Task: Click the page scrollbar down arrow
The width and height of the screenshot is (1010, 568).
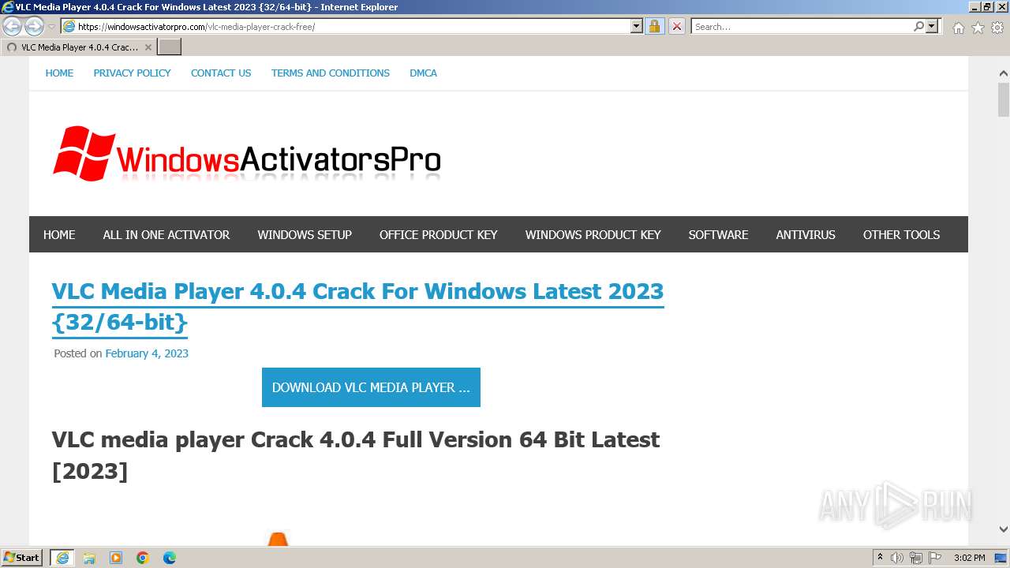Action: click(1003, 529)
